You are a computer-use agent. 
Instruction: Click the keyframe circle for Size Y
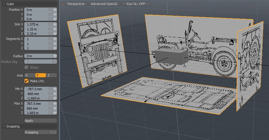[x=50, y=29]
